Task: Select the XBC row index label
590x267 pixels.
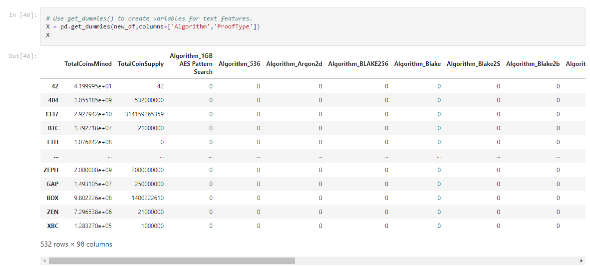Action: click(53, 226)
